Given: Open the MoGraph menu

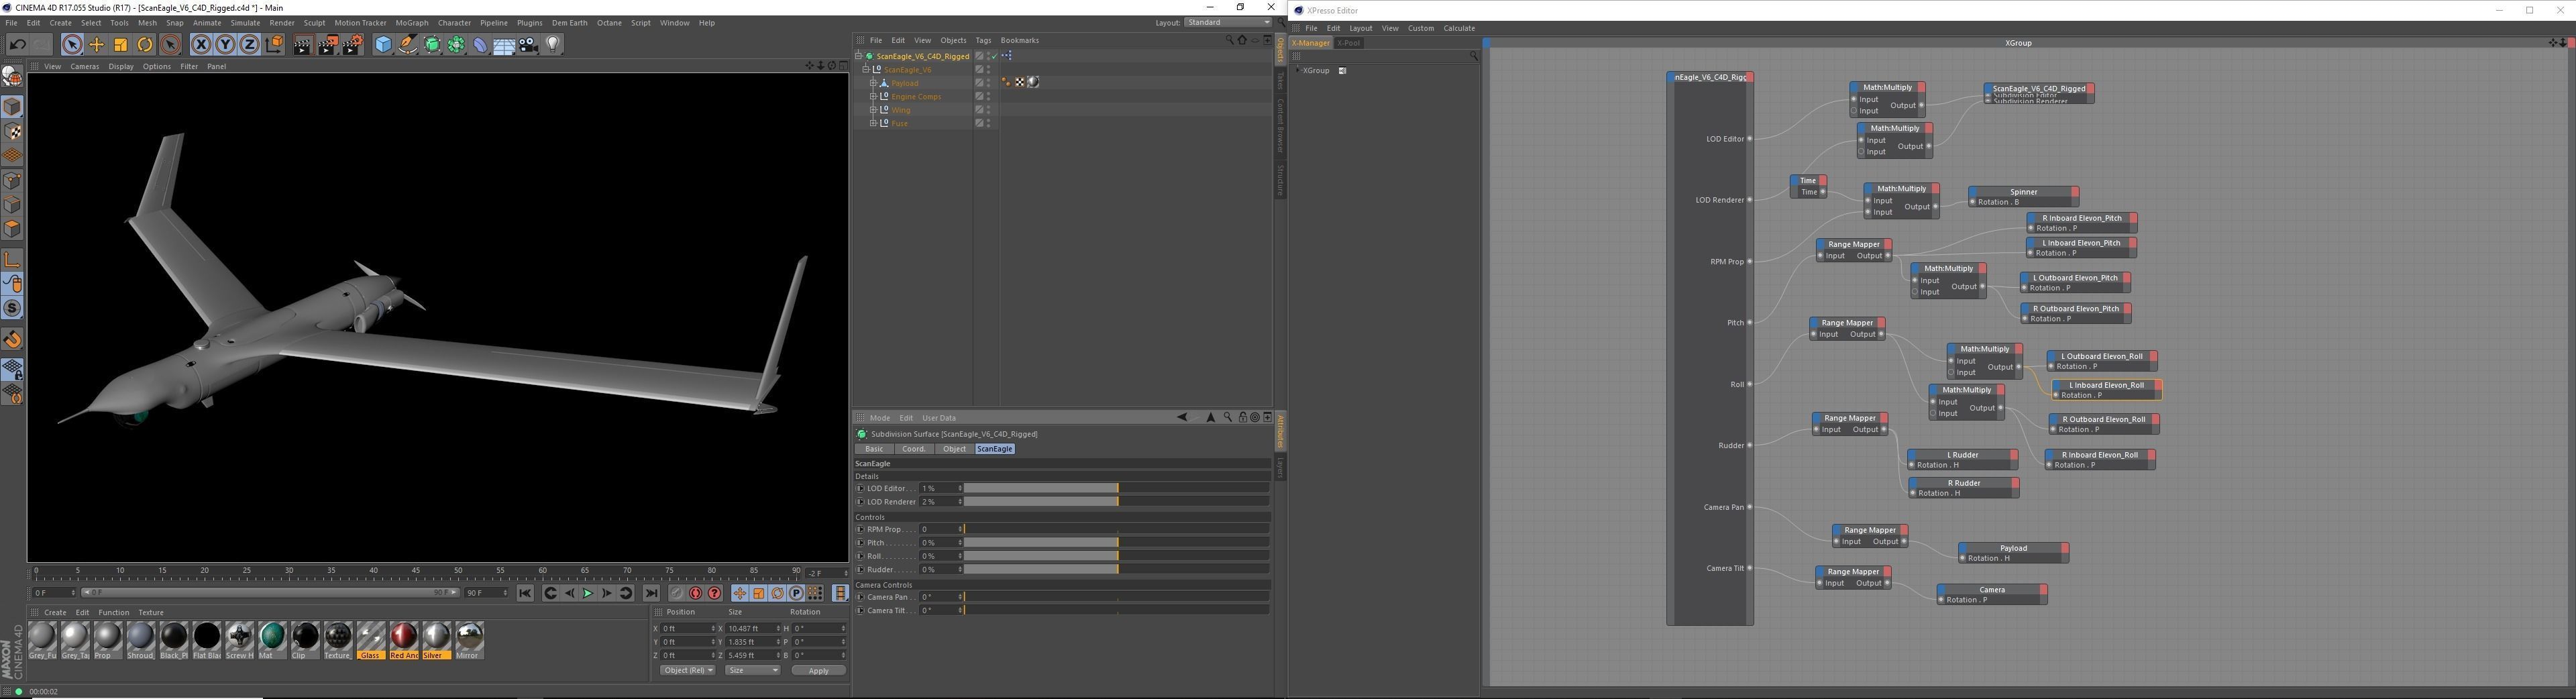Looking at the screenshot, I should coord(411,23).
